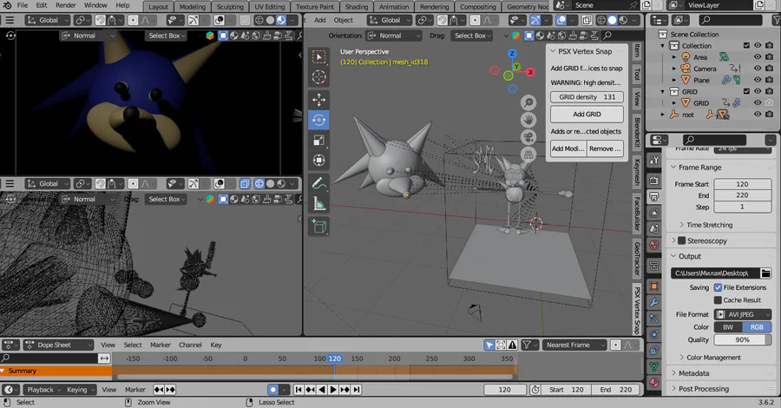Viewport: 781px width, 408px height.
Task: Open the File menu
Action: click(23, 5)
